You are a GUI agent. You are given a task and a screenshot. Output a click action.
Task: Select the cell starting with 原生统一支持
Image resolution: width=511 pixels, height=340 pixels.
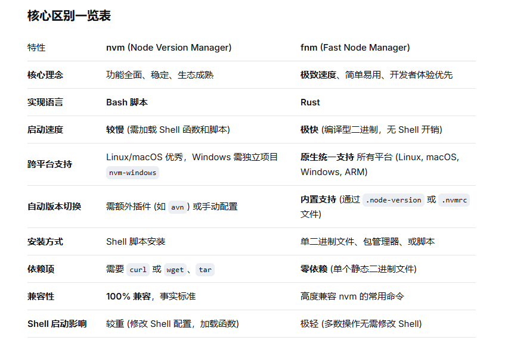coord(380,164)
